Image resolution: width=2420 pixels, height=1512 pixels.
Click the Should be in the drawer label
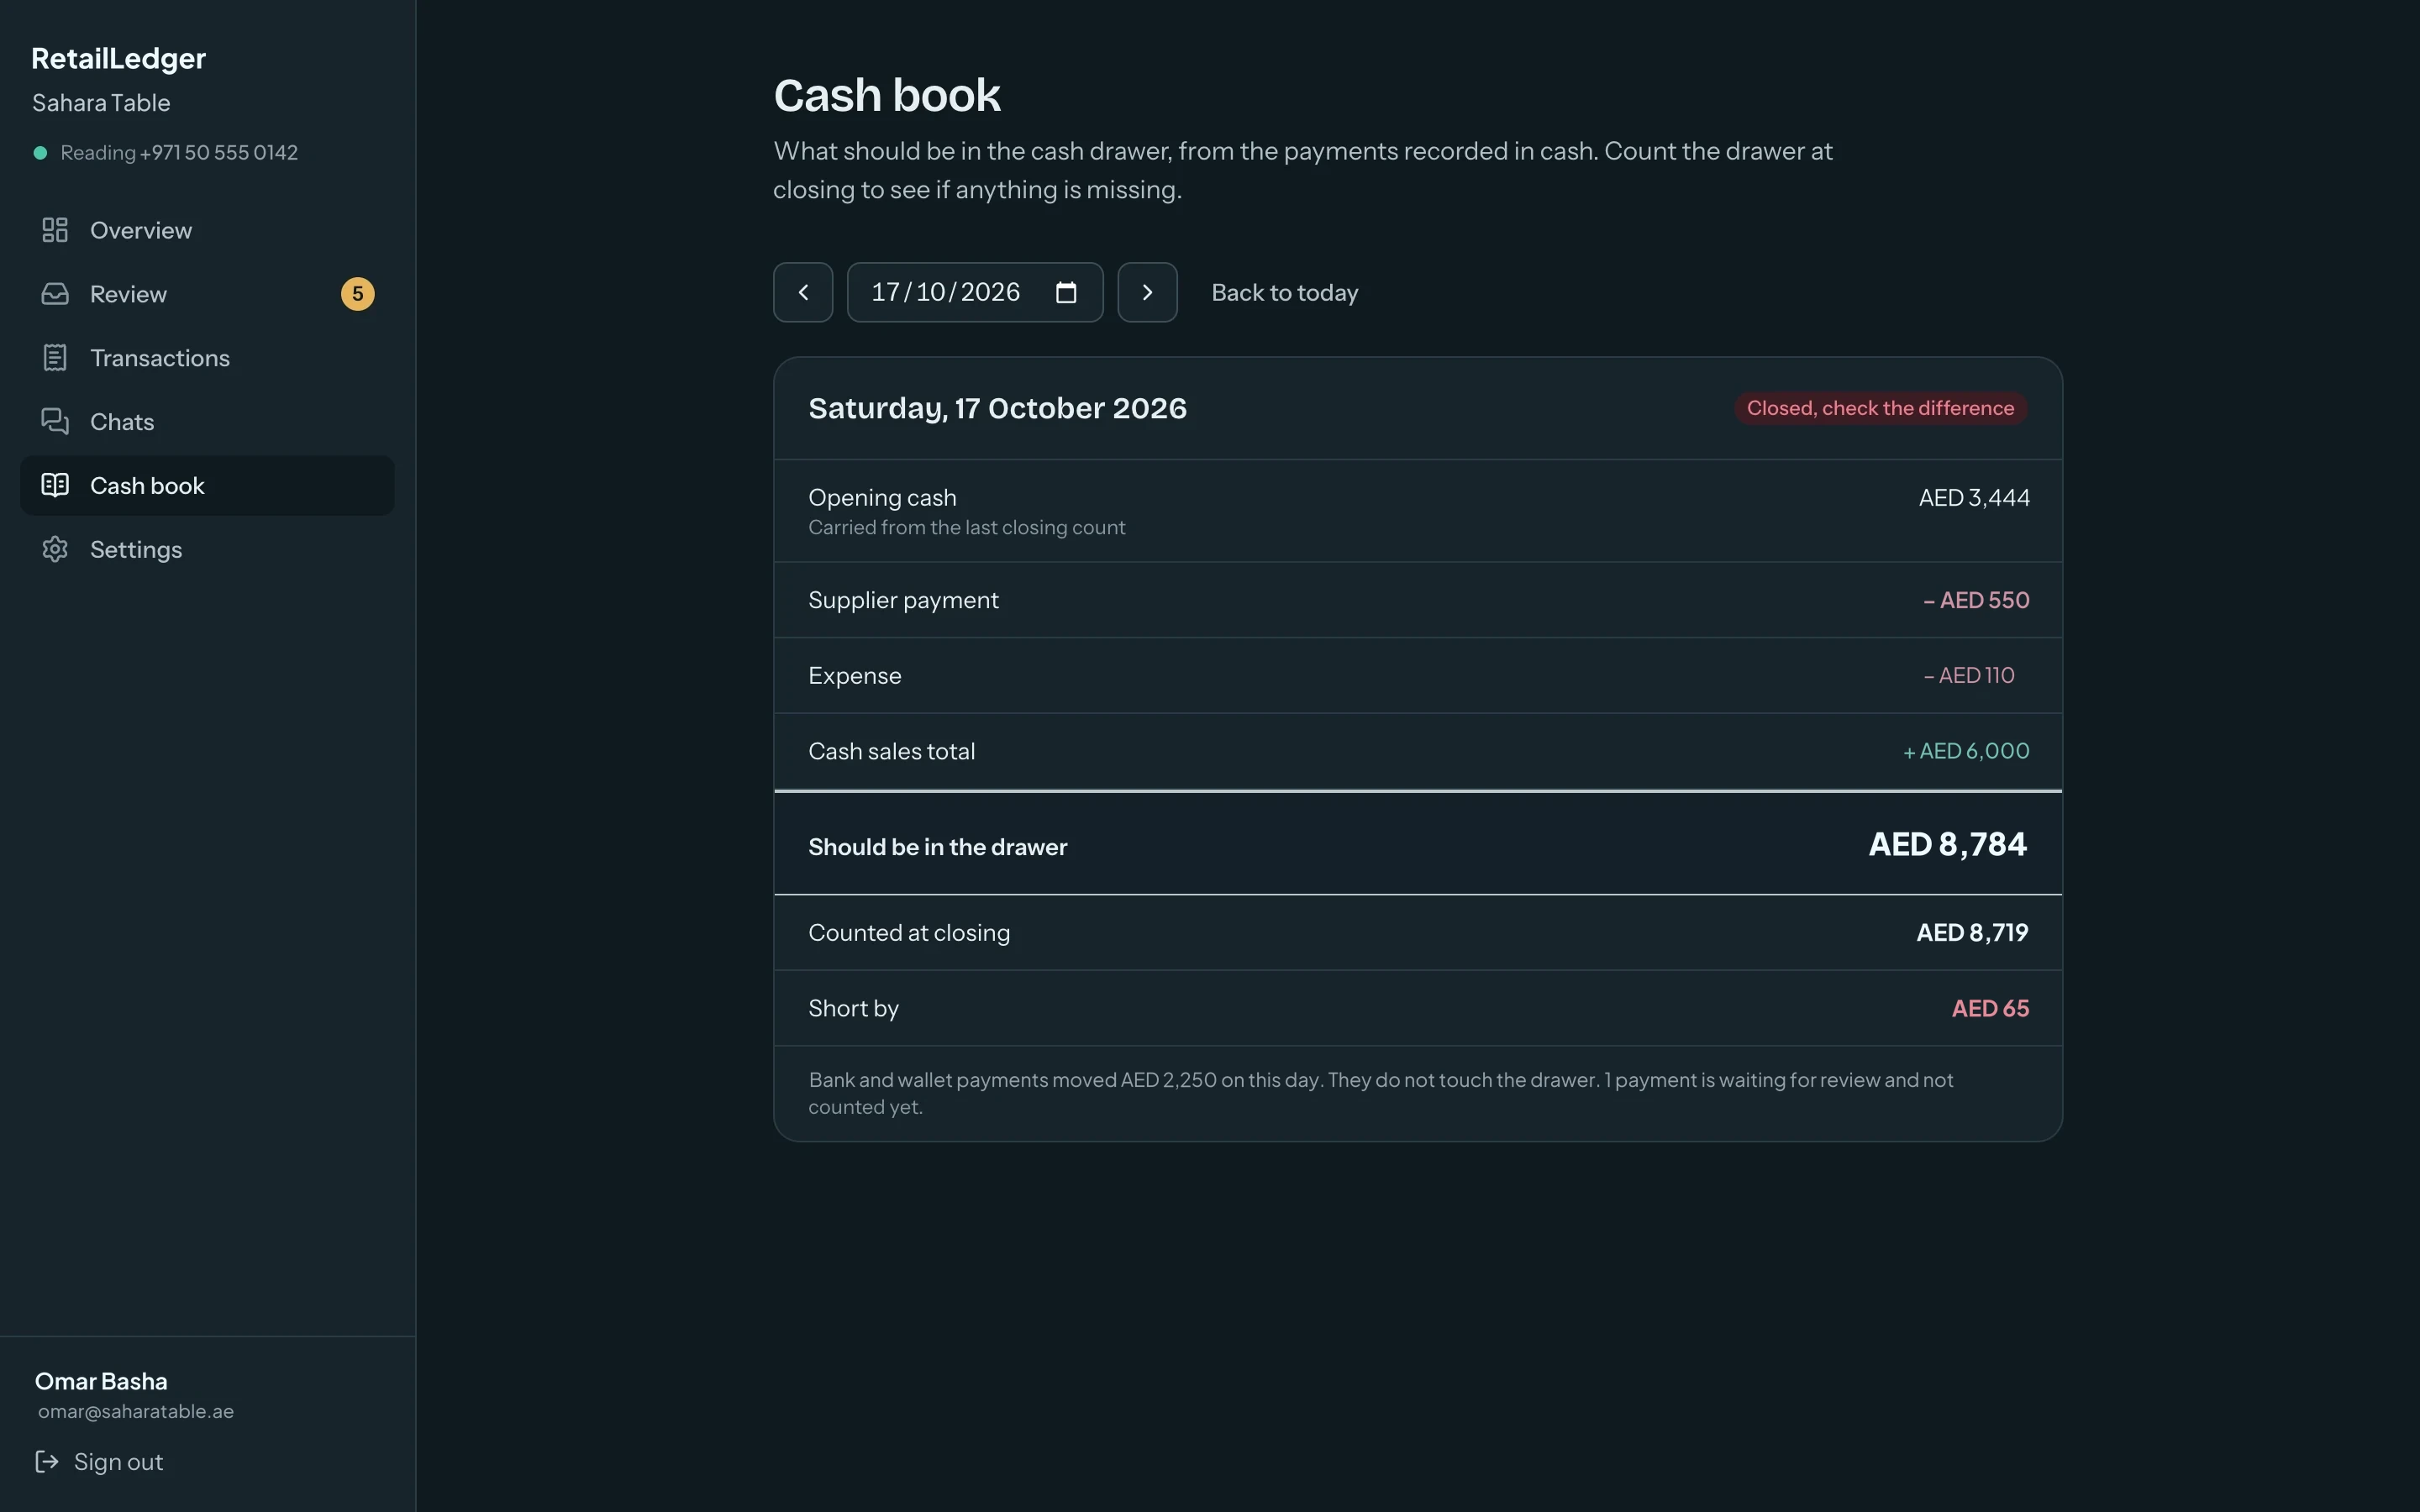(937, 847)
